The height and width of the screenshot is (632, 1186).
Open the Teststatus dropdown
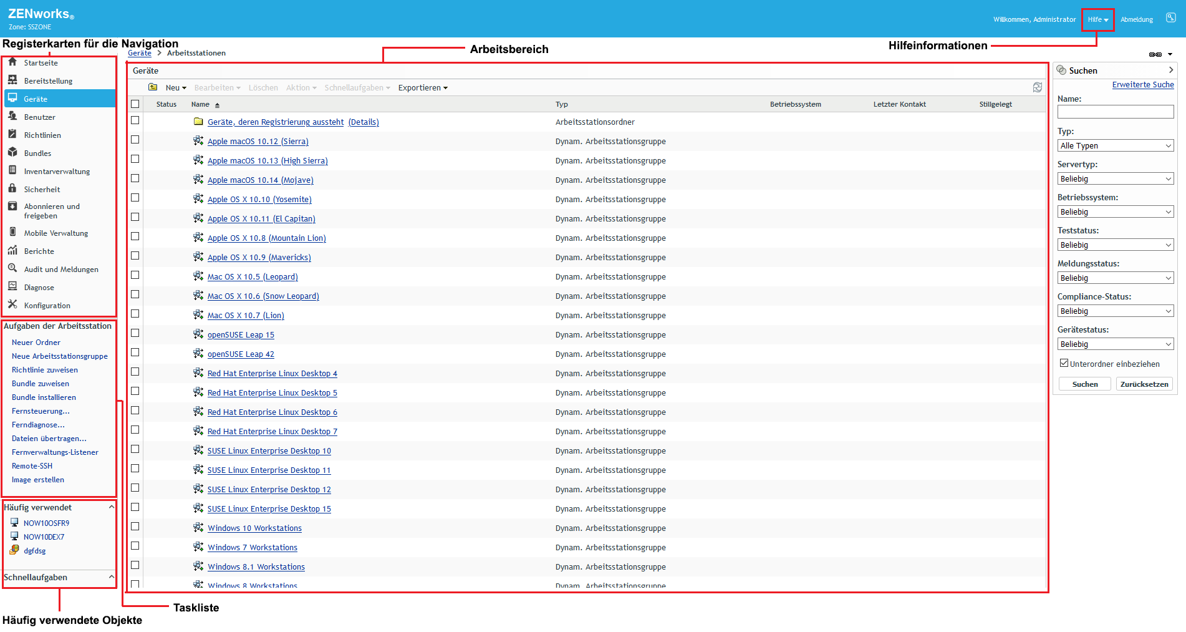[x=1116, y=245]
